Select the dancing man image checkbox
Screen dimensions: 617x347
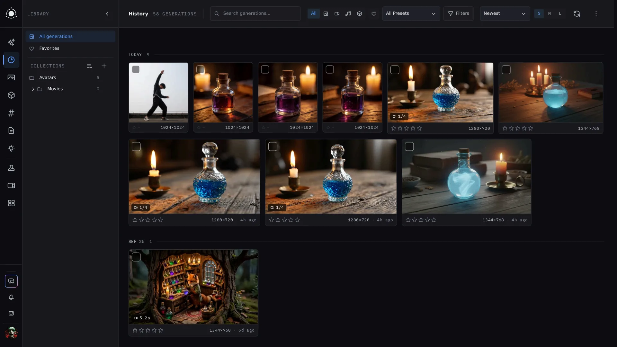136,69
